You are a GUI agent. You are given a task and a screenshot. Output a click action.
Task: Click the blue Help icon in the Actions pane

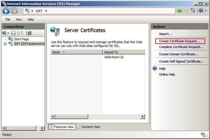tap(155, 68)
